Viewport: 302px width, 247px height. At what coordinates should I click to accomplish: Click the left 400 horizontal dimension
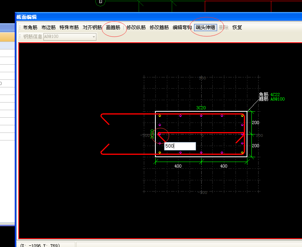click(x=178, y=166)
